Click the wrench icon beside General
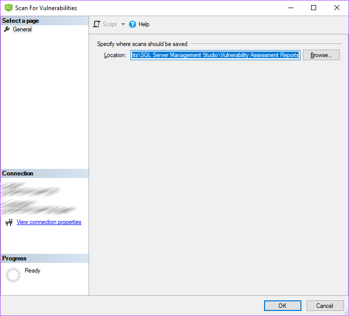The width and height of the screenshot is (349, 316). coord(7,29)
